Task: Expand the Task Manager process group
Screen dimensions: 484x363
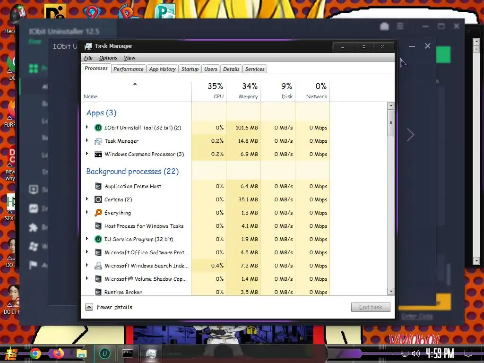Action: pyautogui.click(x=87, y=140)
